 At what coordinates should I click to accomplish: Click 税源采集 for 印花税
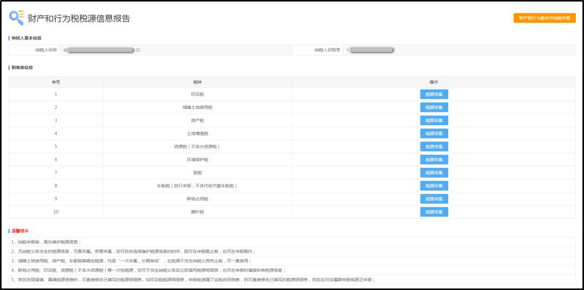[x=434, y=95]
